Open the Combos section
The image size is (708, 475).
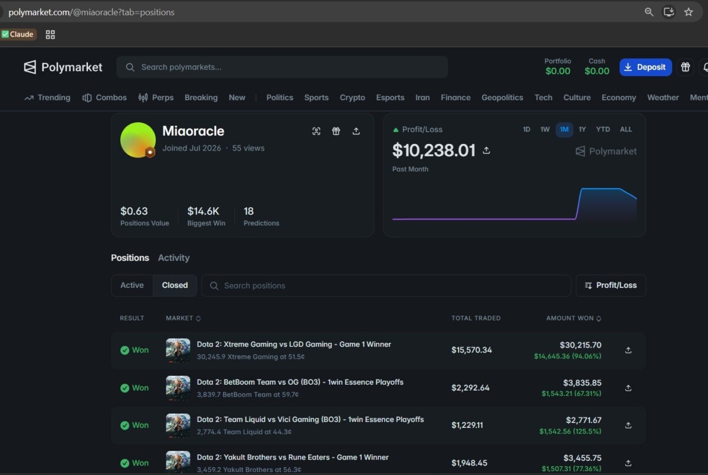[x=104, y=98]
